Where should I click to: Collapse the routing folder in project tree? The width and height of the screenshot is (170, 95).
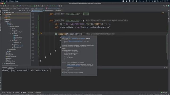click(x=11, y=44)
